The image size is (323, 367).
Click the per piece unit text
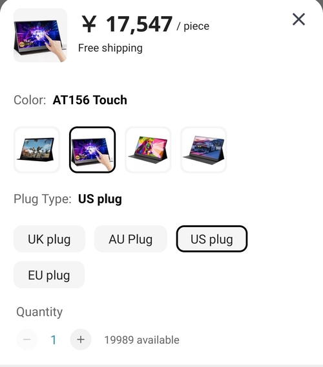193,26
